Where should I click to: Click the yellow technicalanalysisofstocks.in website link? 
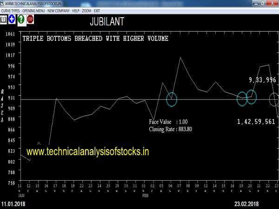click(87, 151)
